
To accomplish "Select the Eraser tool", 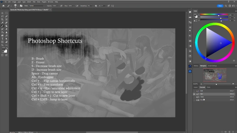I will point(7,29).
